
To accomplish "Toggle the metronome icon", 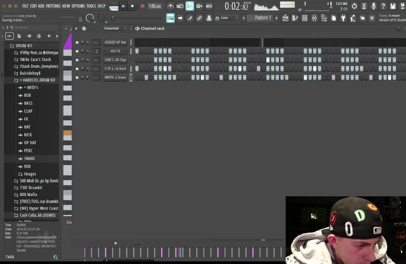I will click(170, 6).
